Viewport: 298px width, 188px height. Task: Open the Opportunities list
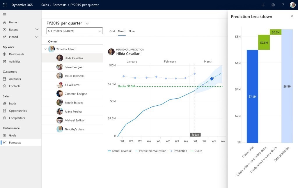[19, 111]
